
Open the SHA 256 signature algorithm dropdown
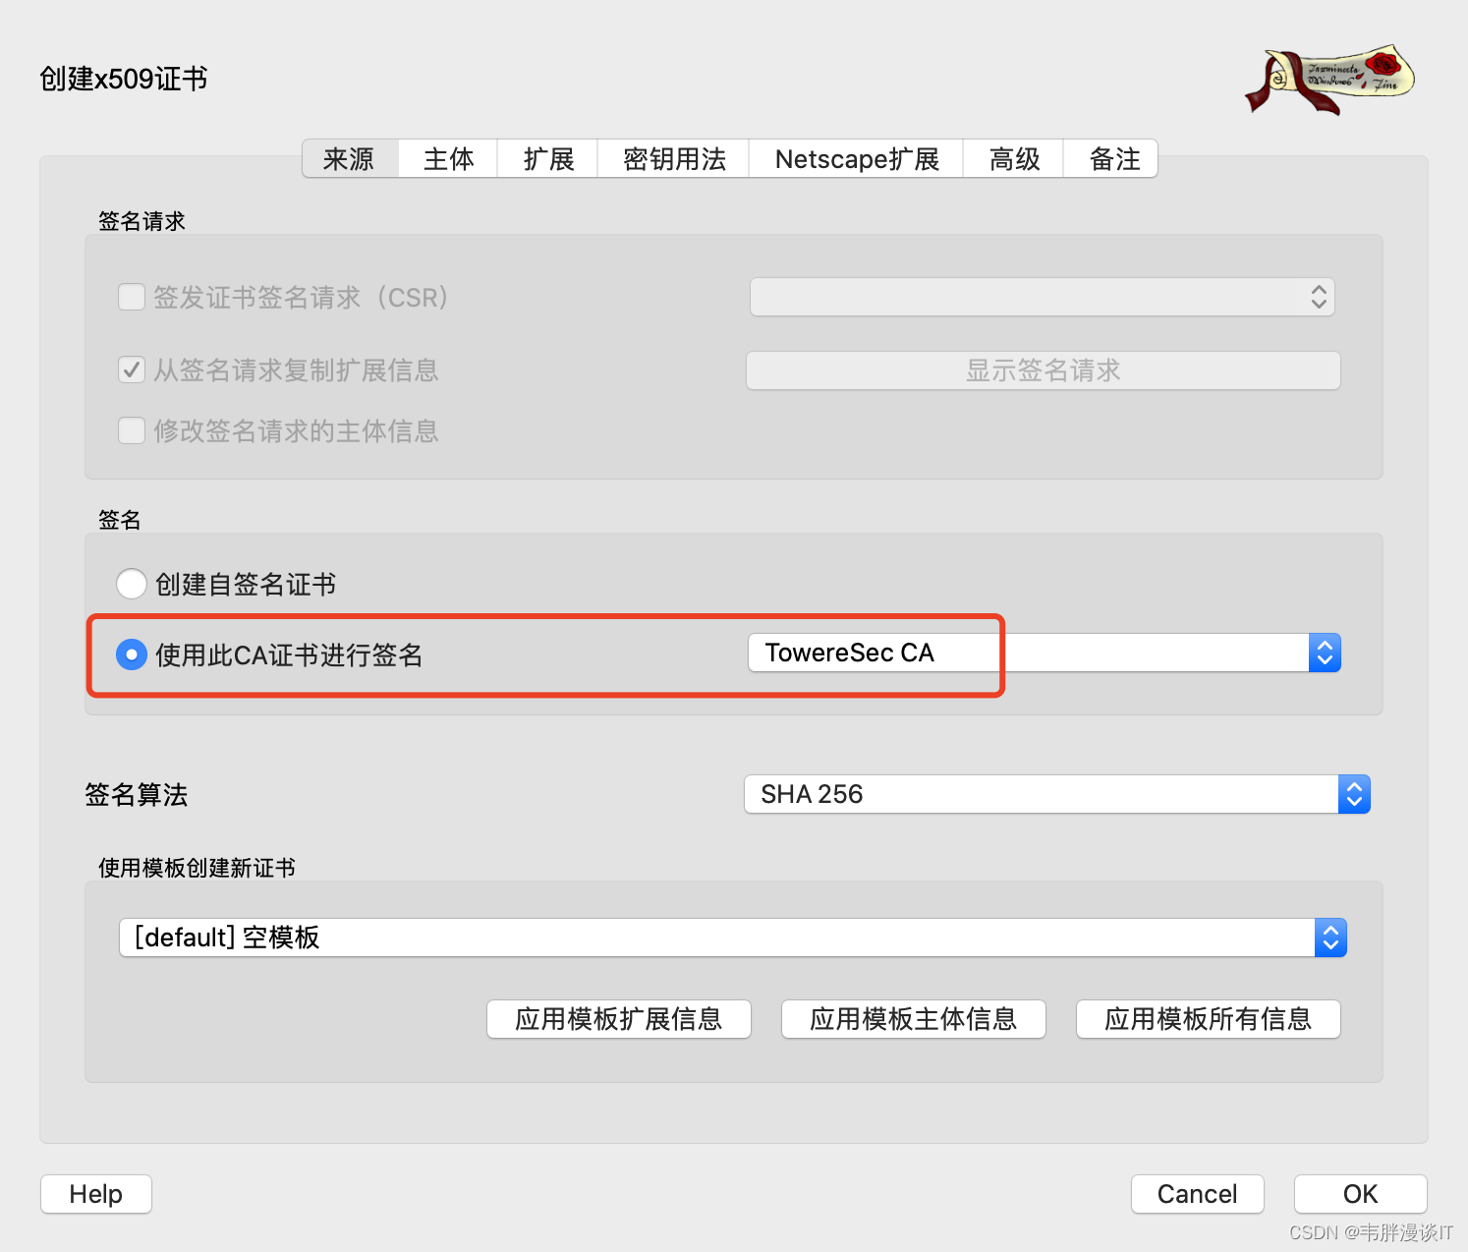(1057, 794)
